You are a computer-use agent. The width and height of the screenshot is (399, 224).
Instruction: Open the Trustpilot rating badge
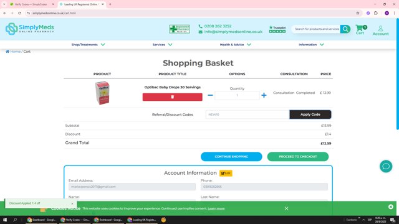coord(277,29)
